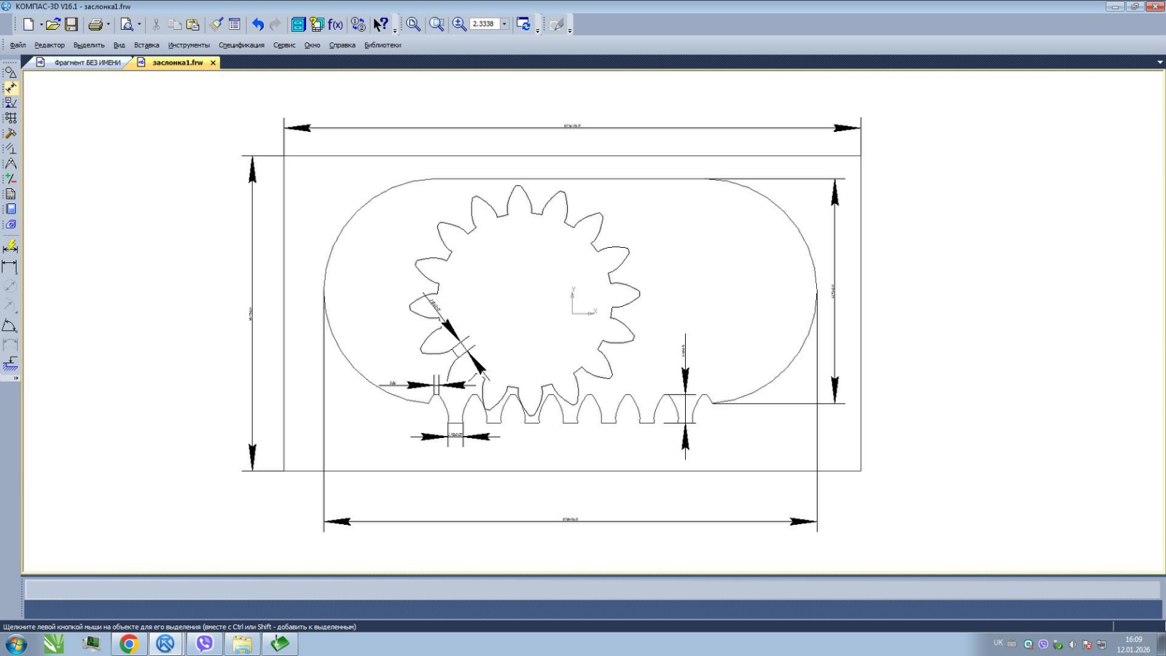
Task: Save the drawing with the floppy disk icon
Action: (71, 24)
